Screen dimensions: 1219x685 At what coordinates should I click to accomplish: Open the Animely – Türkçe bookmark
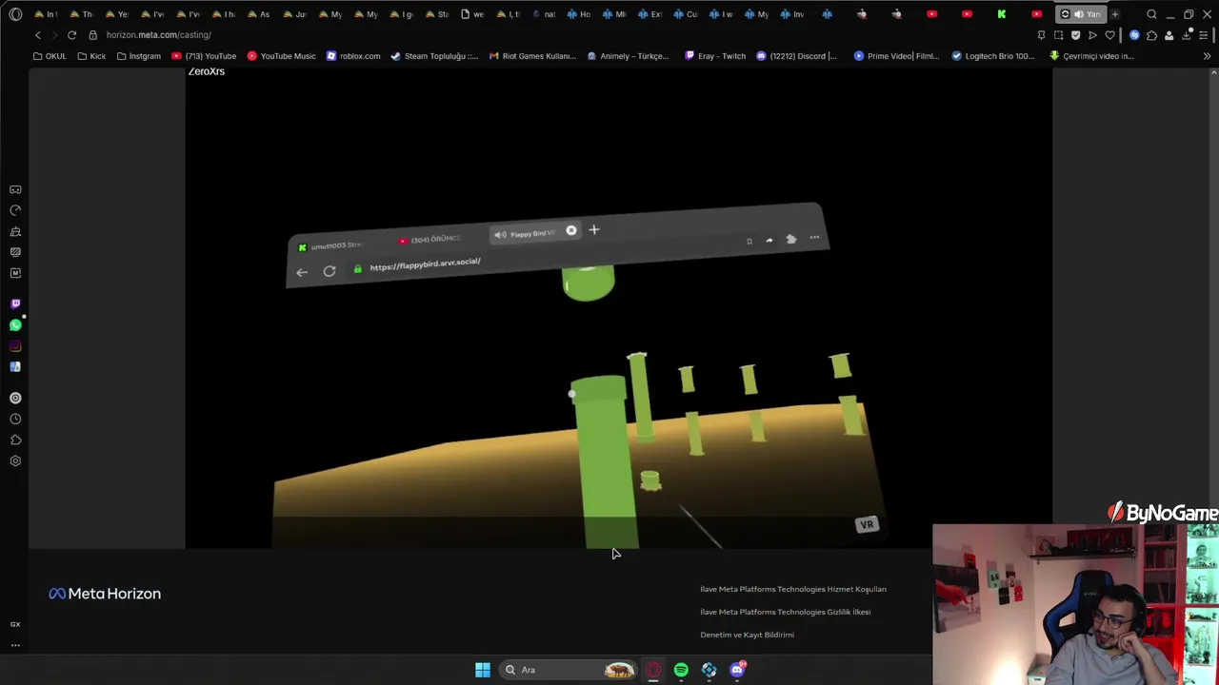[628, 56]
